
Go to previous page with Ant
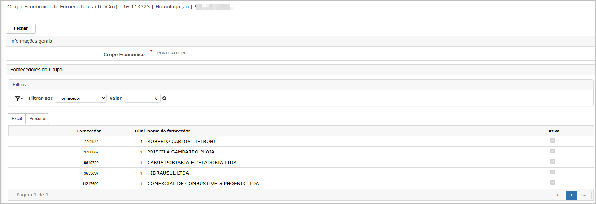click(559, 195)
